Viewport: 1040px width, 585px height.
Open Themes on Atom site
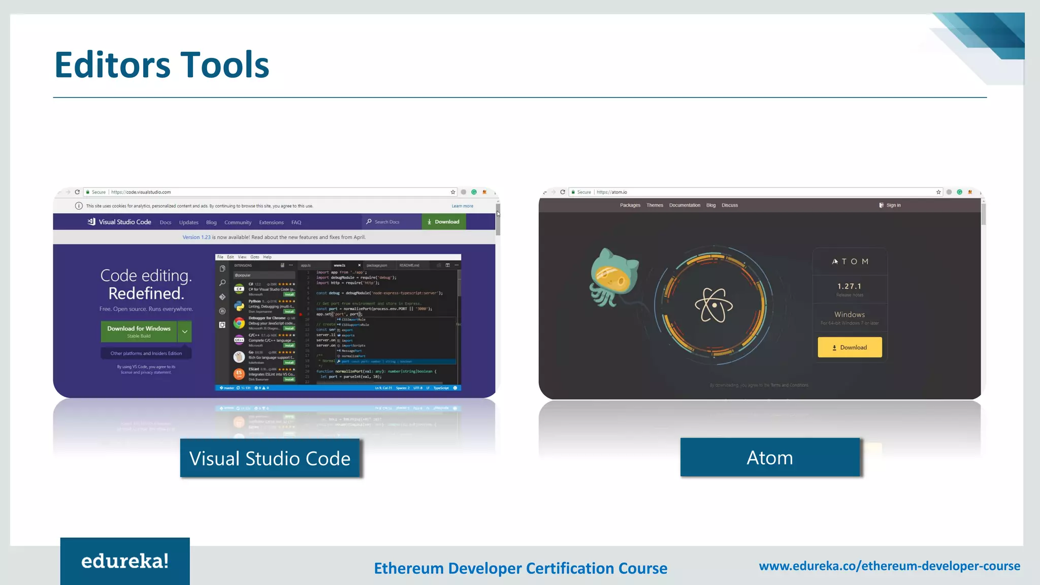point(655,205)
